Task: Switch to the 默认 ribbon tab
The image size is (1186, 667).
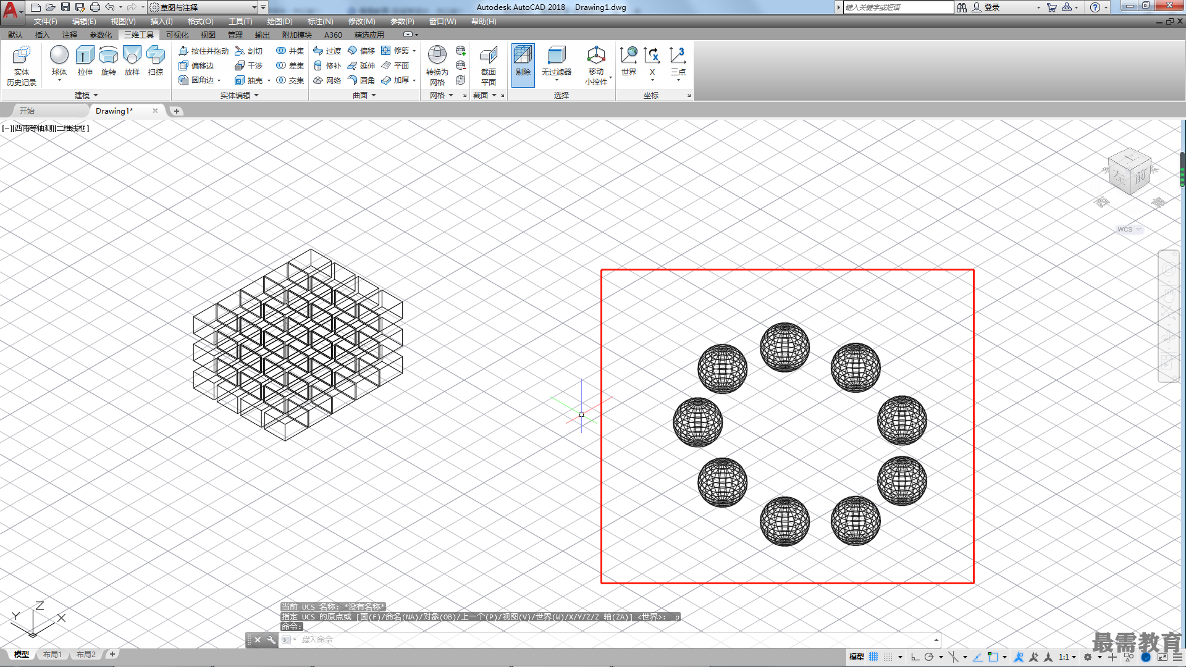Action: [15, 35]
